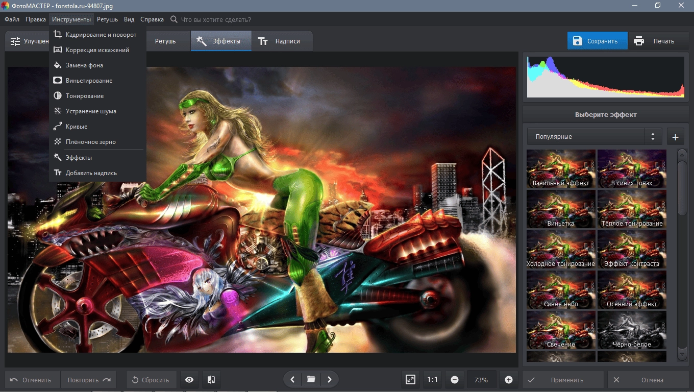Click the Повторить redo button

coord(89,380)
